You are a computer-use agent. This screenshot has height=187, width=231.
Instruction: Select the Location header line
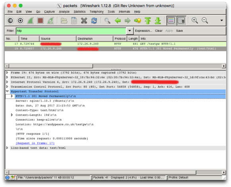55,124
